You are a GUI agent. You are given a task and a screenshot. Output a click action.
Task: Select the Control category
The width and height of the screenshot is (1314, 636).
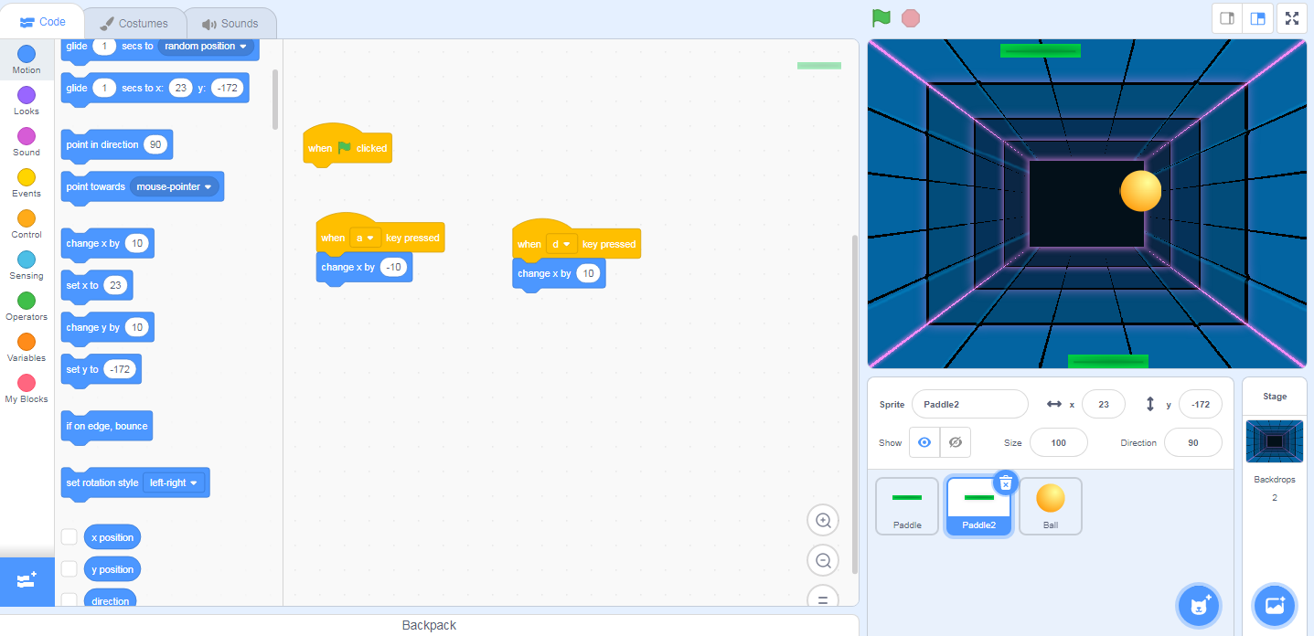(x=27, y=224)
